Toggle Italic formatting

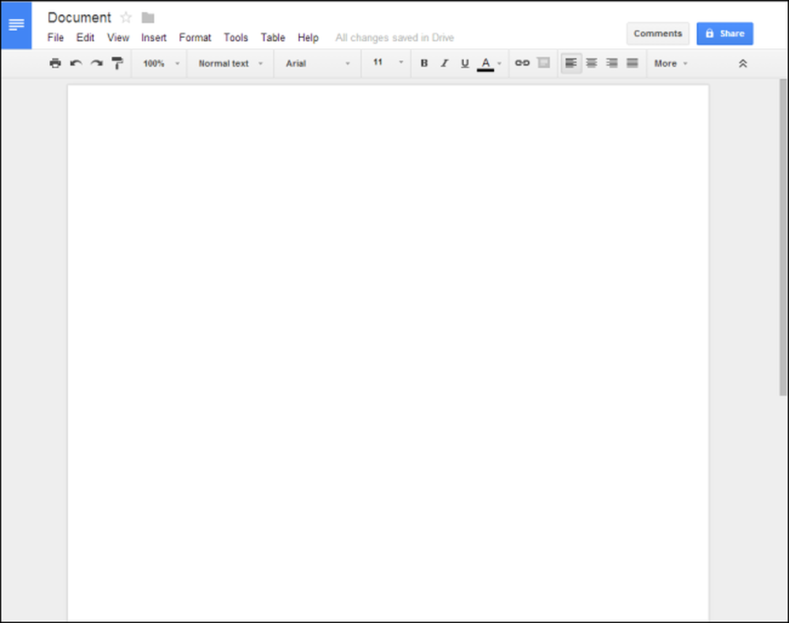pos(444,63)
